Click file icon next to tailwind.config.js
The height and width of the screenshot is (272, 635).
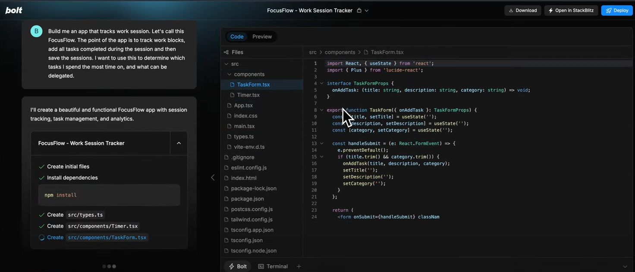pos(226,219)
